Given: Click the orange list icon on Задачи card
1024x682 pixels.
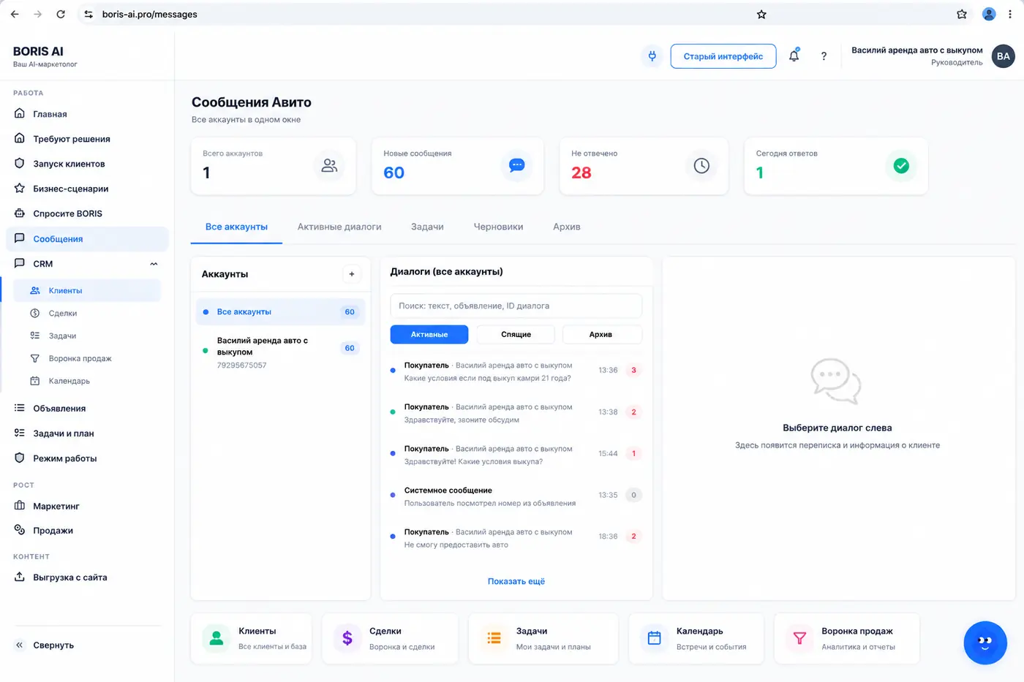Looking at the screenshot, I should [x=494, y=638].
